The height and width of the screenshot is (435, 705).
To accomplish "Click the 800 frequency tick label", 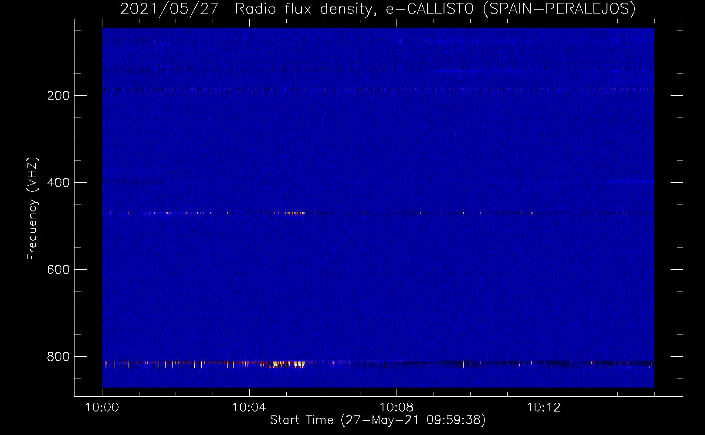I will (58, 357).
